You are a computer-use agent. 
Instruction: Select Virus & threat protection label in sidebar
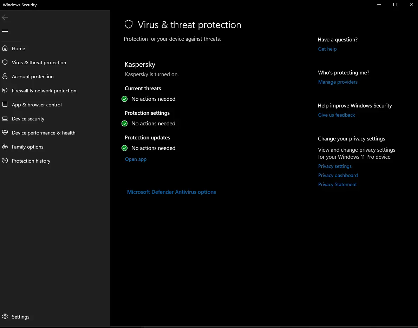pyautogui.click(x=39, y=63)
